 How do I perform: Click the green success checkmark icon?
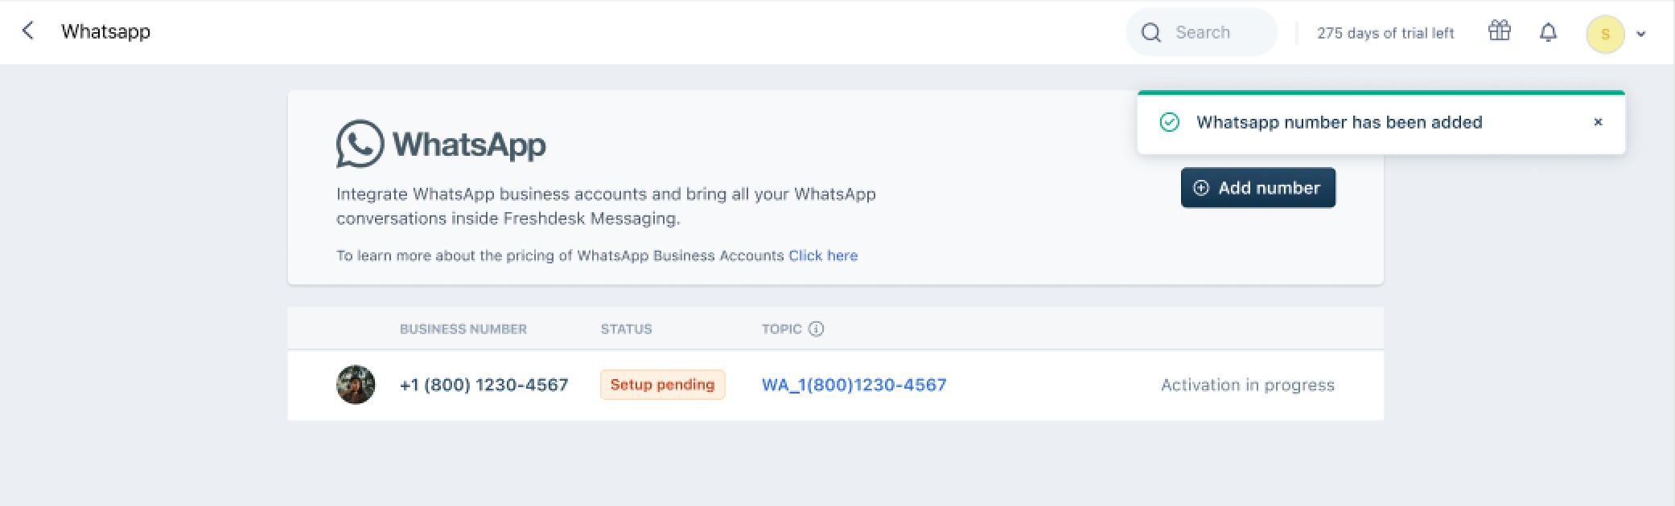point(1169,122)
